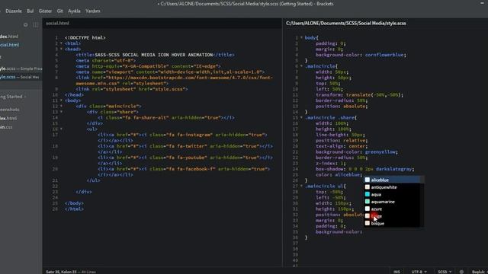Image resolution: width=488 pixels, height=274 pixels.
Task: Click the translate(-50%,-50%) value
Action: pyautogui.click(x=373, y=94)
